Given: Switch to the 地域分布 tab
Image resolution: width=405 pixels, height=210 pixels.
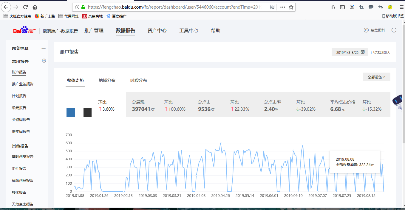Looking at the screenshot, I should [x=107, y=80].
